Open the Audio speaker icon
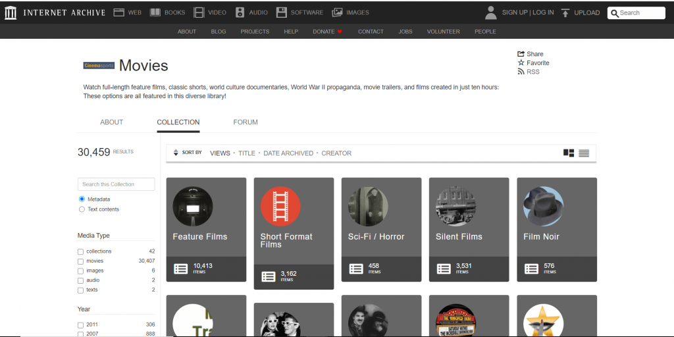 (x=240, y=13)
